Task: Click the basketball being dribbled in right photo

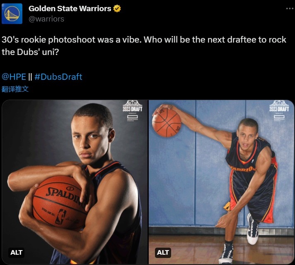Action: [167, 122]
